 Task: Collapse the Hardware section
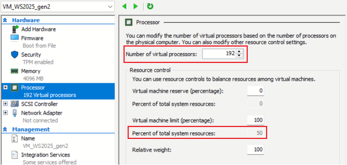pos(6,20)
